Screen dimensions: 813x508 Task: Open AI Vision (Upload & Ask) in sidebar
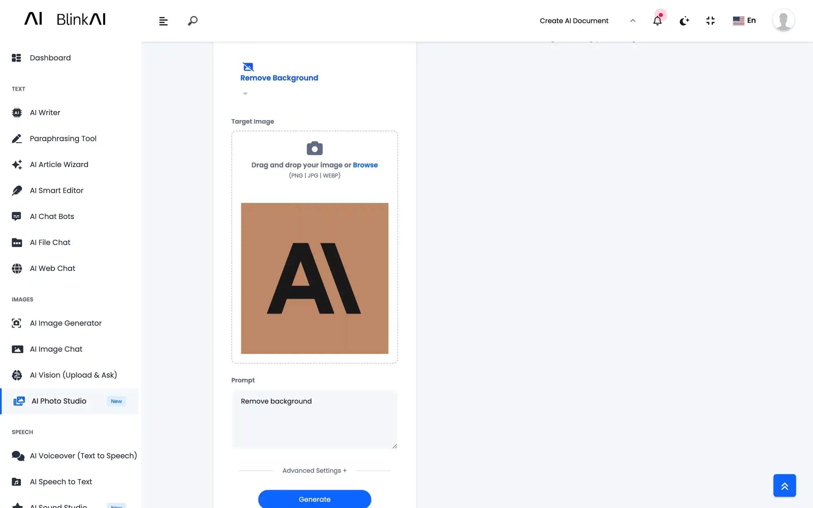pyautogui.click(x=73, y=375)
